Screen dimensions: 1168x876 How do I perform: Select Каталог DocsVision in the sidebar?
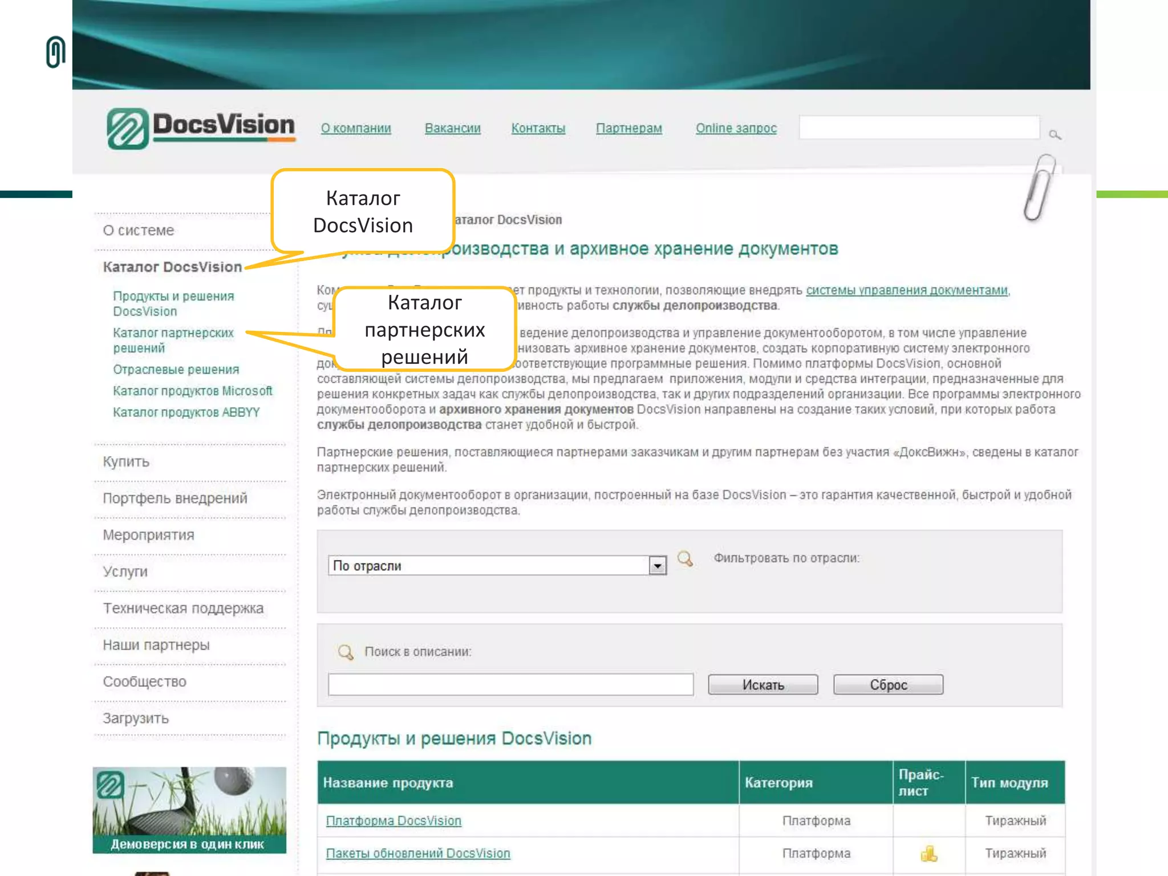(x=172, y=267)
